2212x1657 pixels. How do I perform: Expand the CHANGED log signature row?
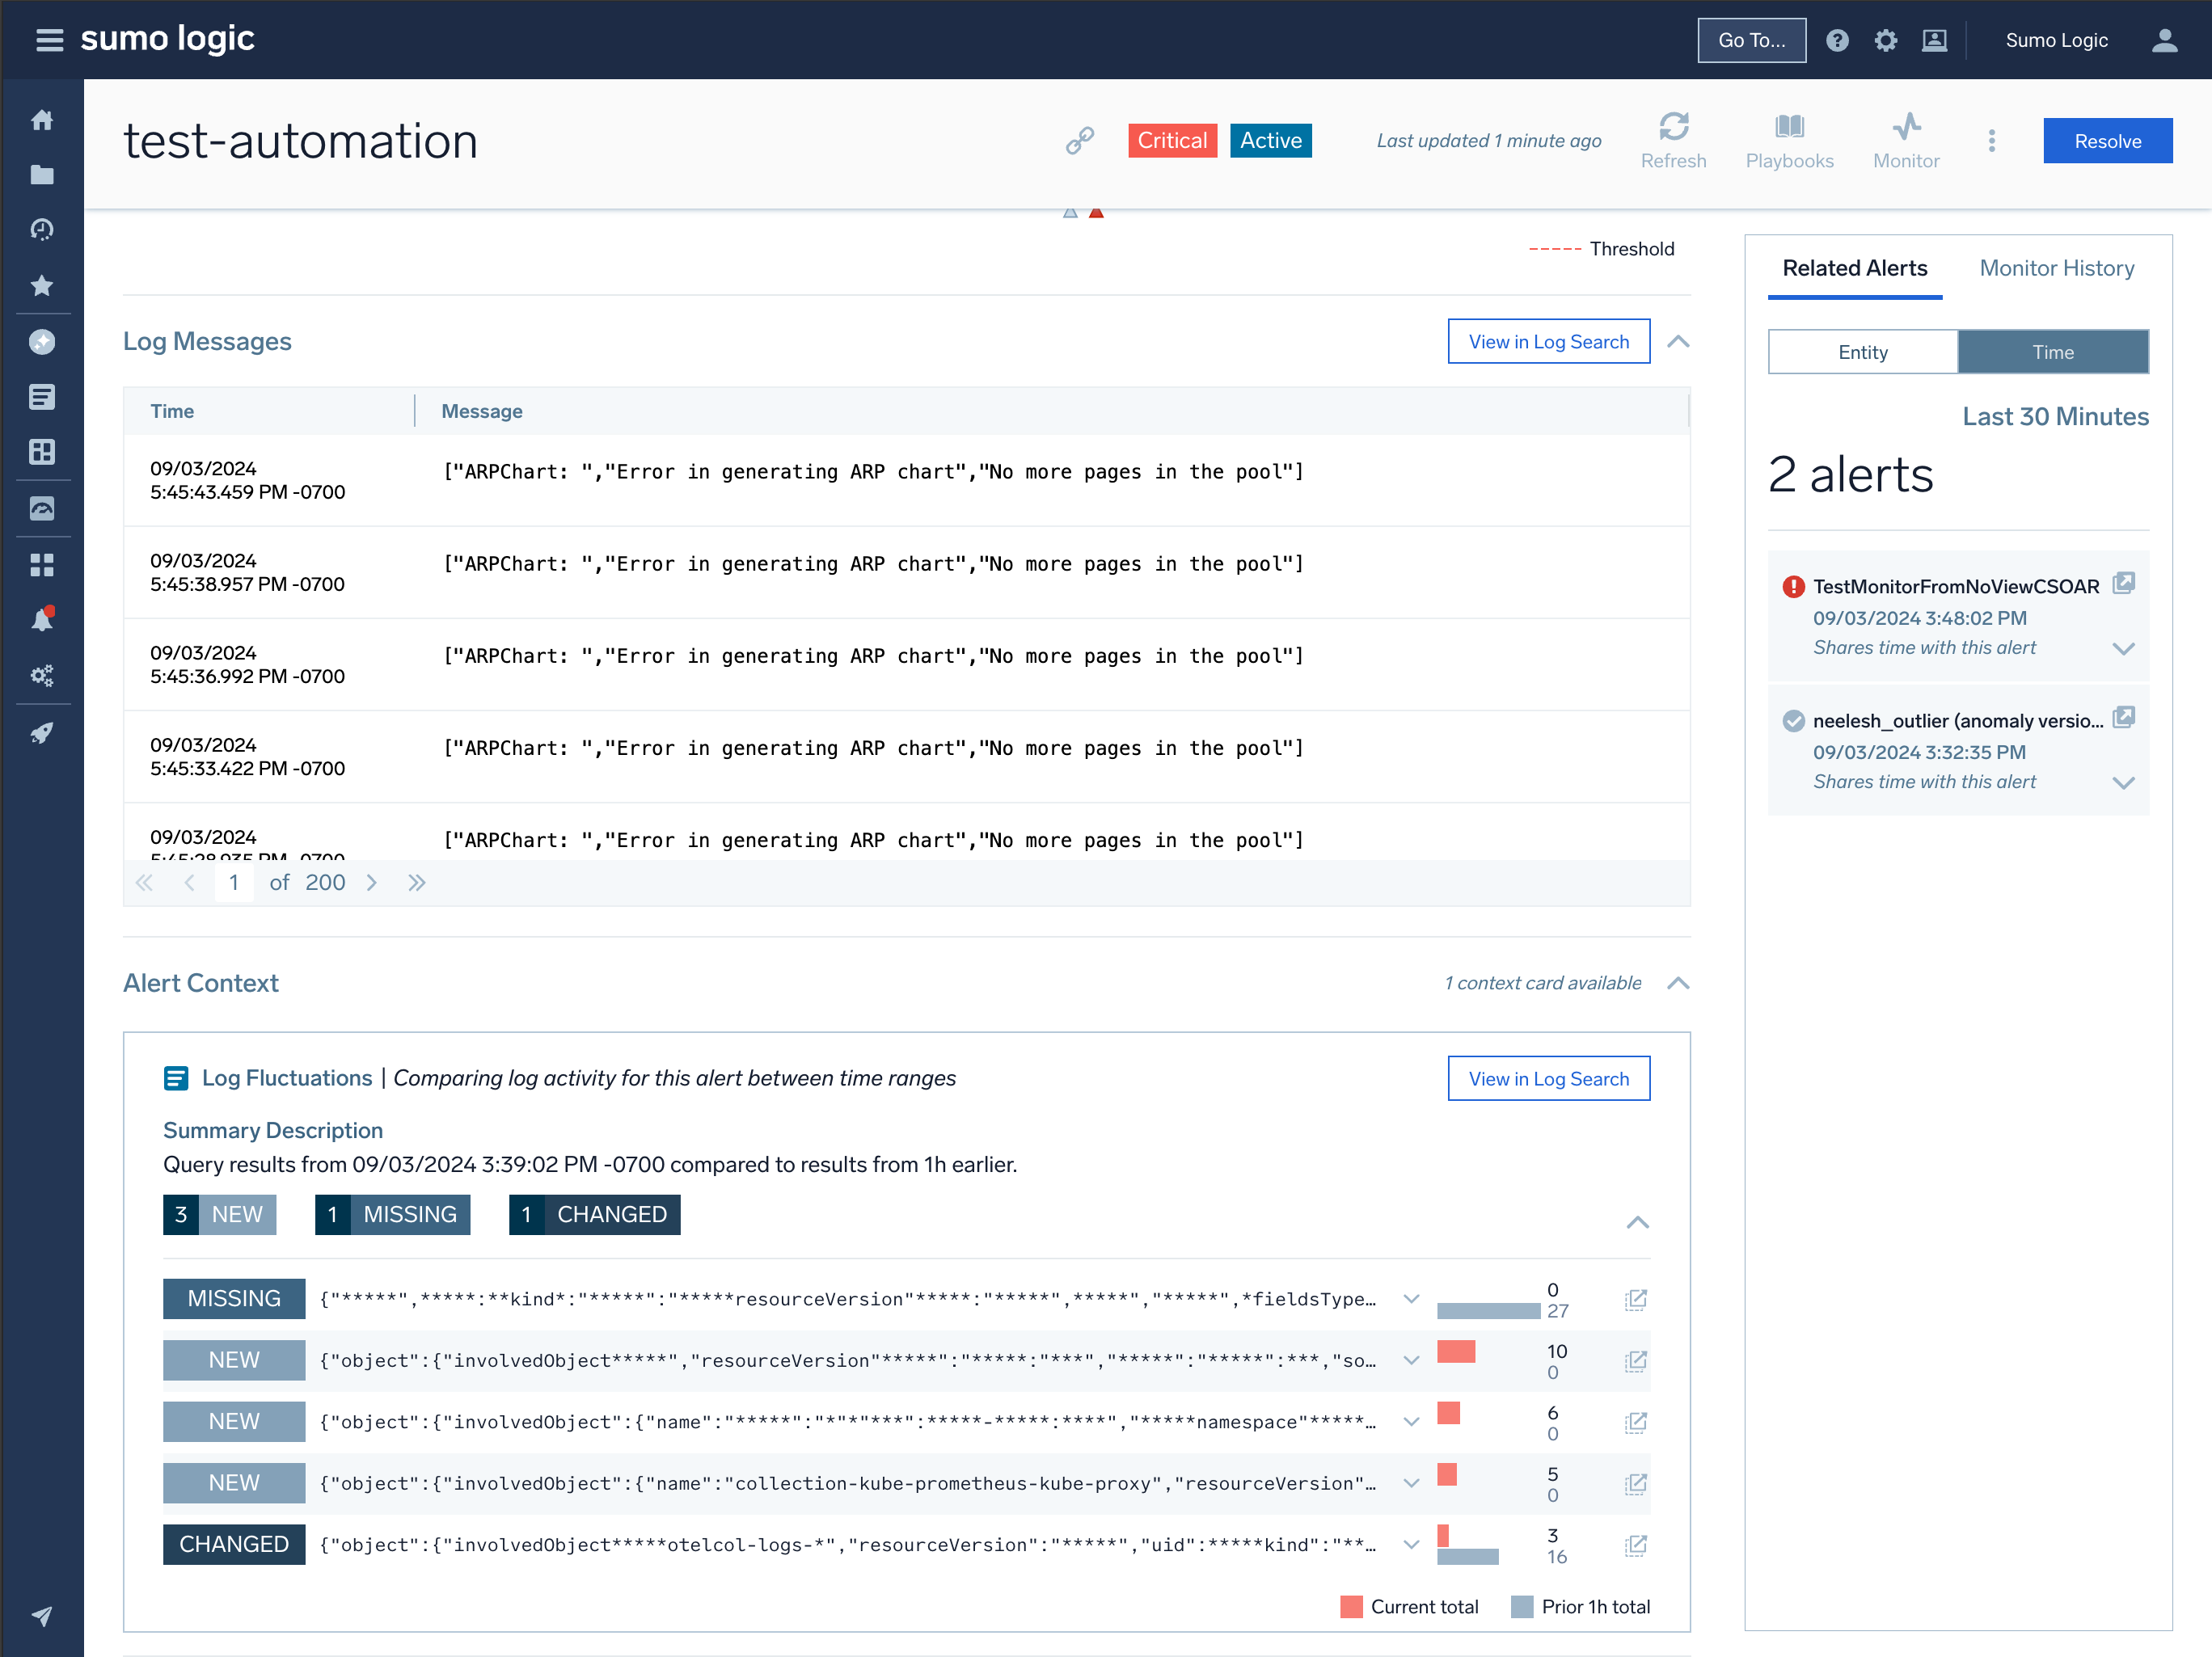tap(1410, 1544)
